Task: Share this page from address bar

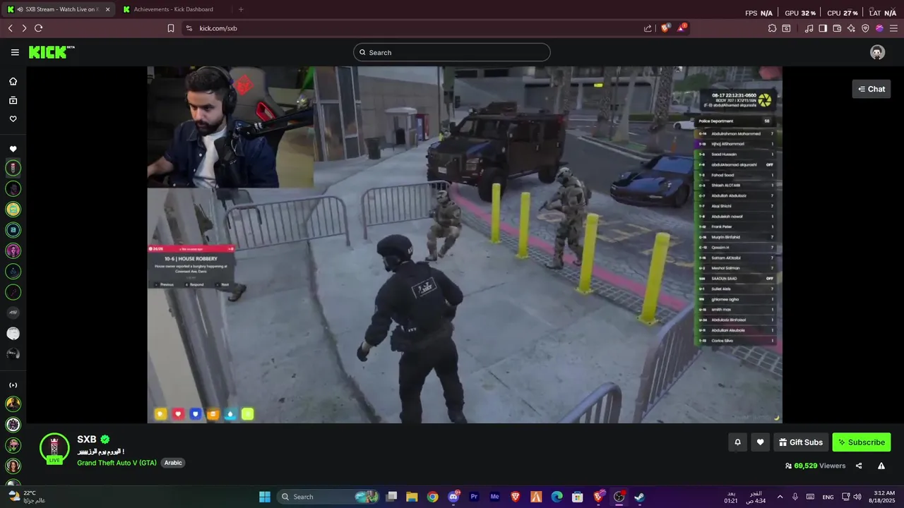Action: (648, 28)
